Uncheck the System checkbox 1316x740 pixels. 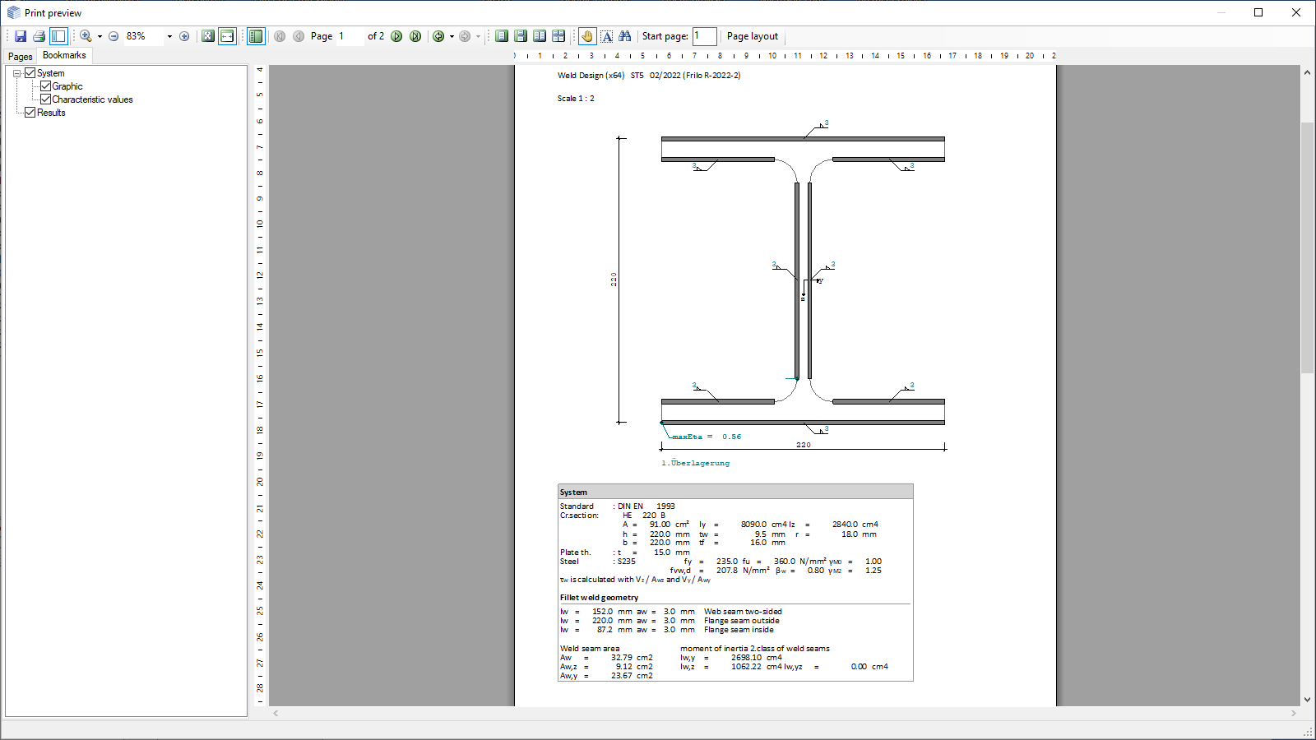pyautogui.click(x=30, y=73)
